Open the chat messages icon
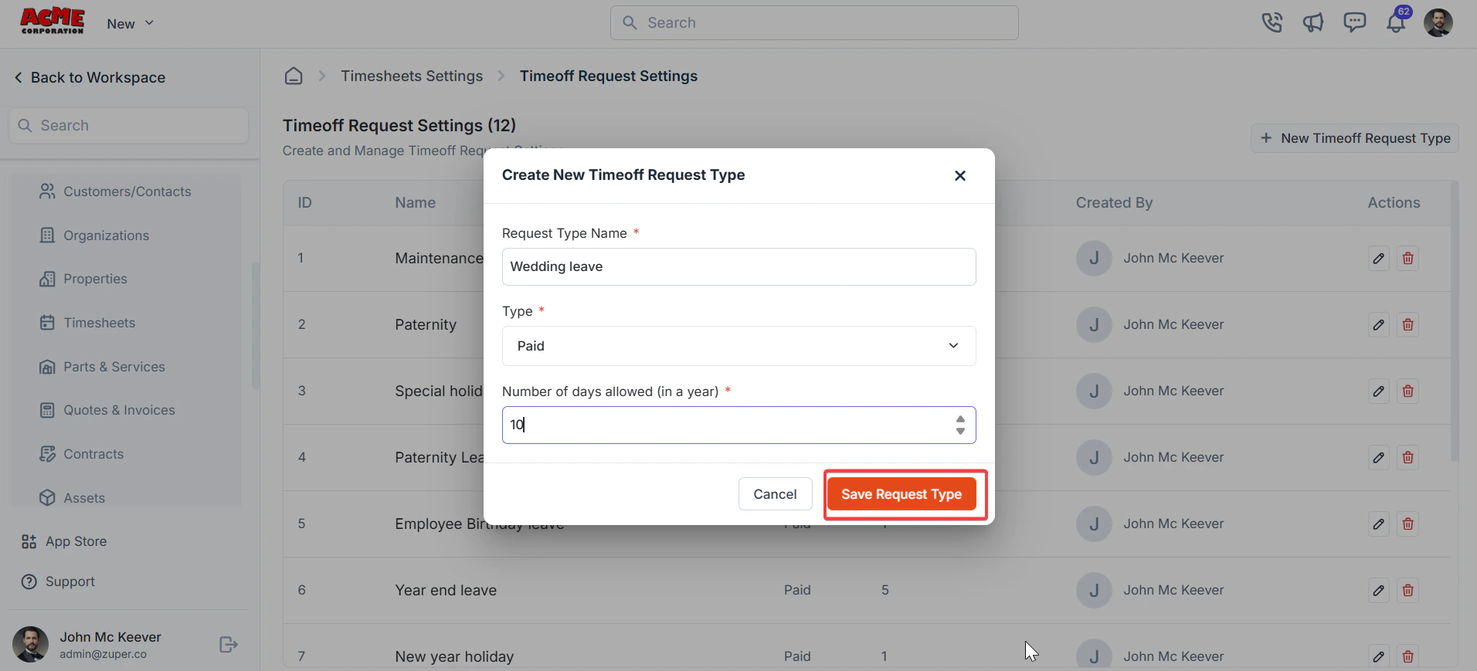Screen dimensions: 1477x671 1355,22
